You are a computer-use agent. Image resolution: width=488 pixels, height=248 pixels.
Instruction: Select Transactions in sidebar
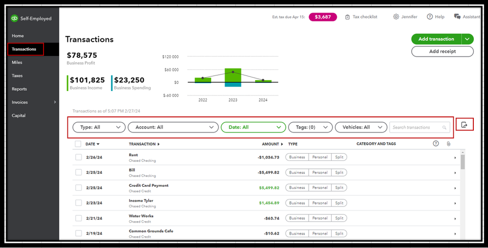click(24, 49)
